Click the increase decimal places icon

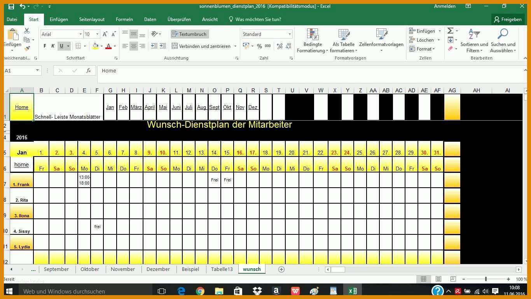coord(279,46)
